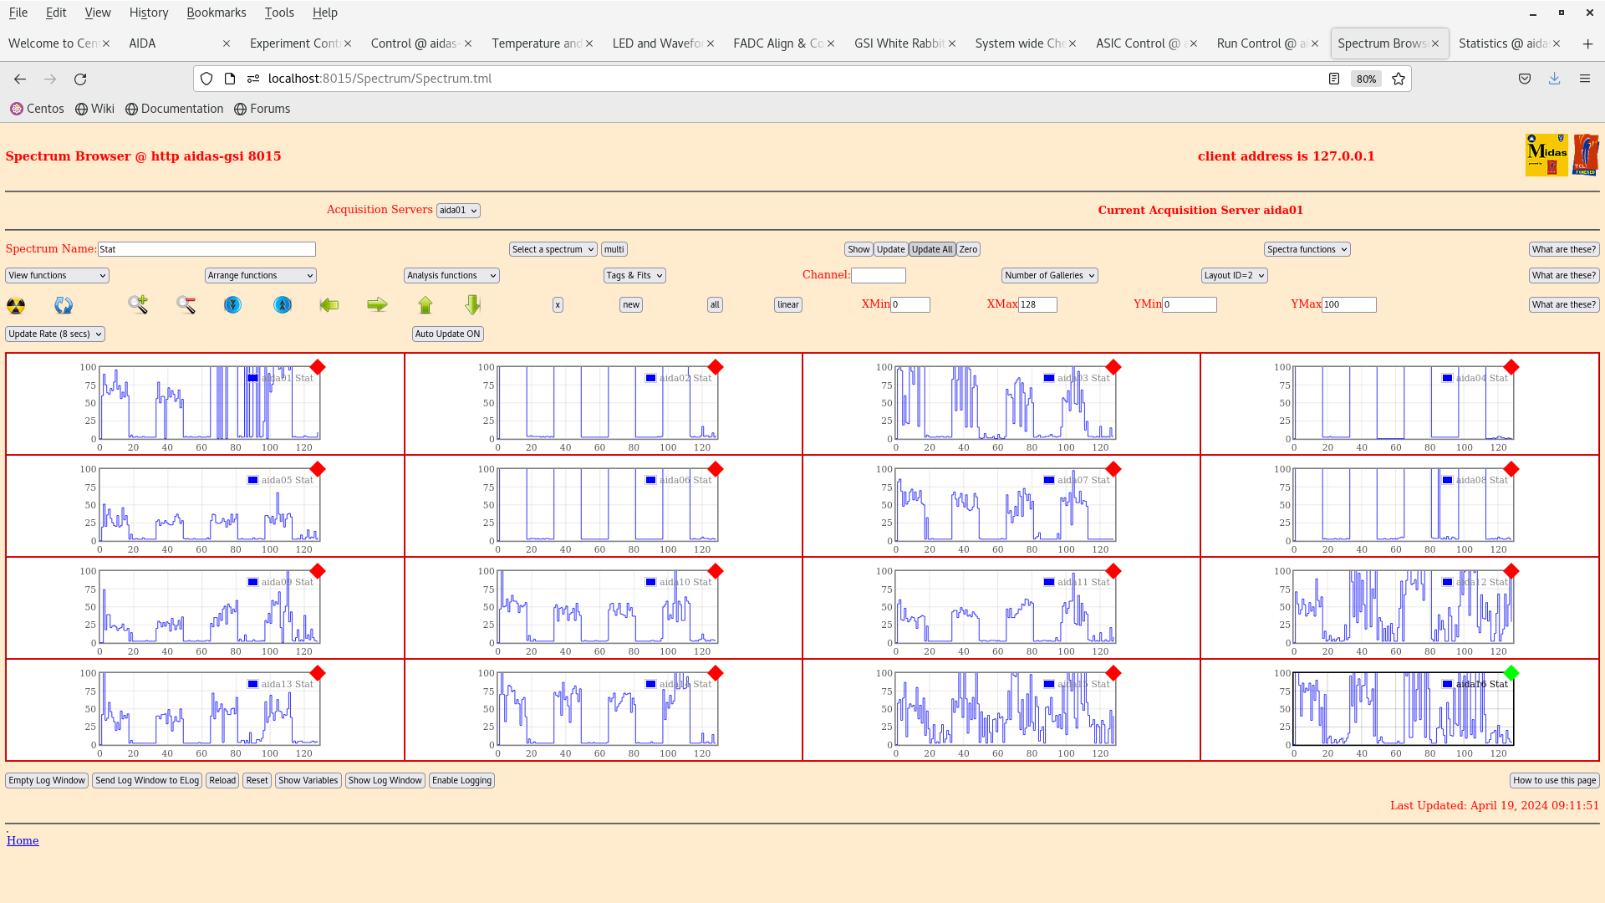Click the green right arrow icon

tap(377, 304)
